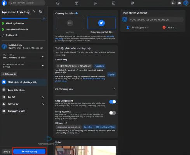Open the Watch video icon
The image size is (190, 155).
(77, 3)
